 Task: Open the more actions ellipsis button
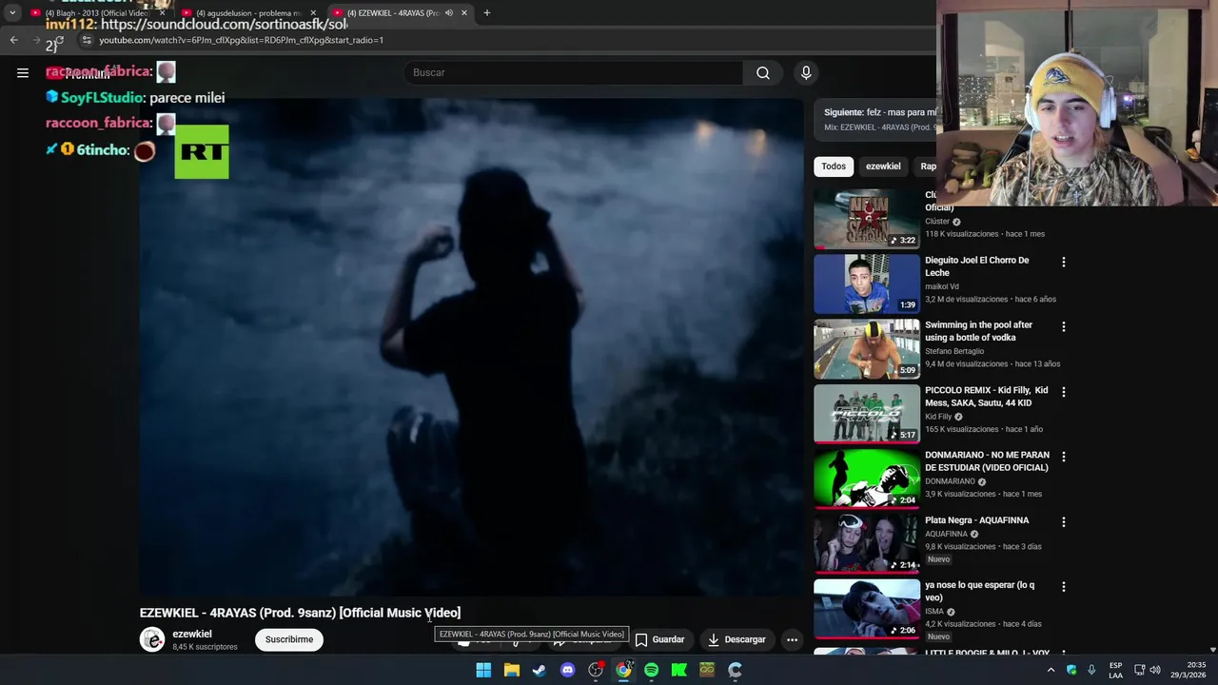click(792, 639)
